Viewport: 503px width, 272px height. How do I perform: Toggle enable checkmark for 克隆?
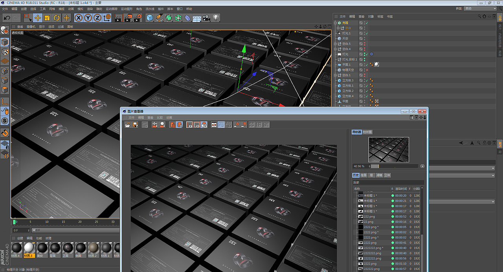(x=367, y=23)
